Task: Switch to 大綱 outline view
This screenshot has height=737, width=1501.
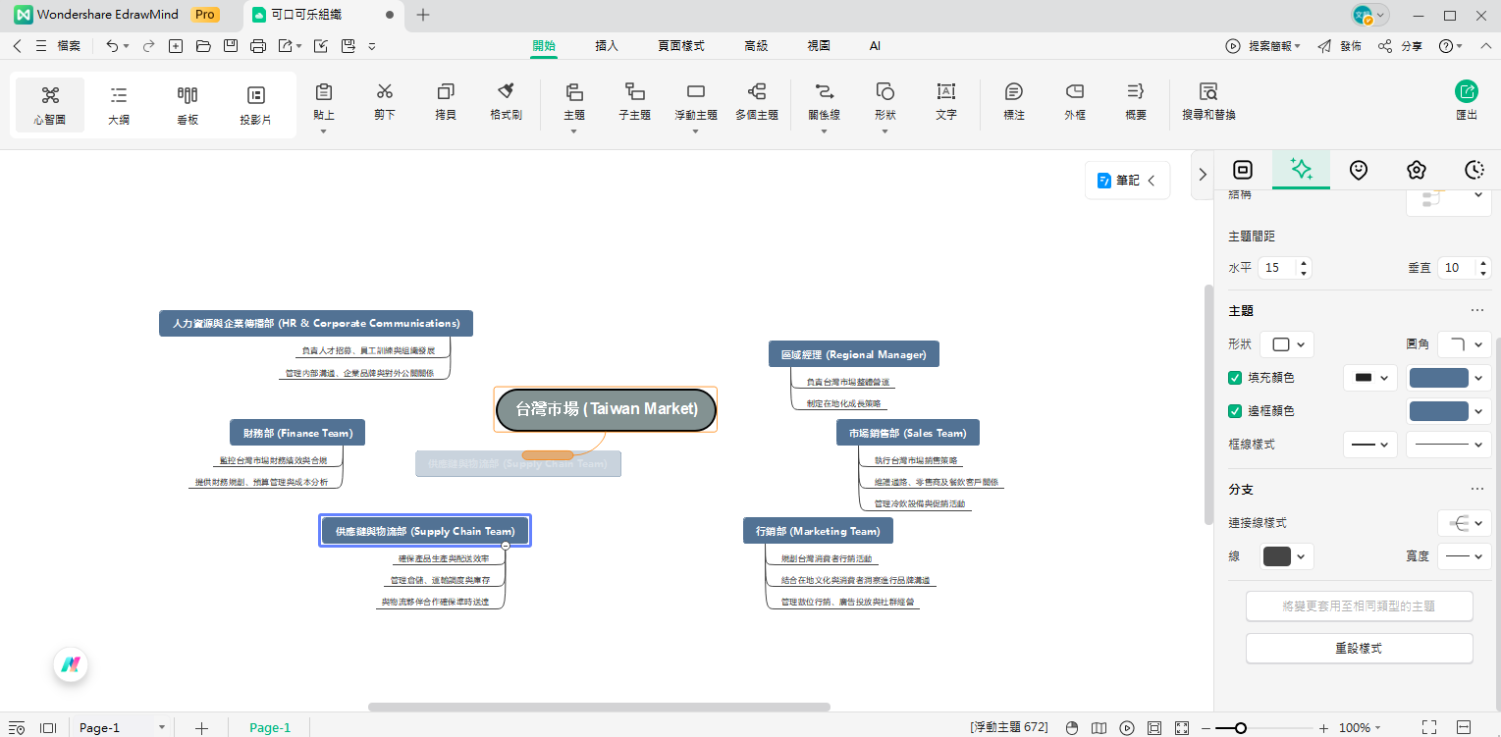Action: pyautogui.click(x=119, y=105)
